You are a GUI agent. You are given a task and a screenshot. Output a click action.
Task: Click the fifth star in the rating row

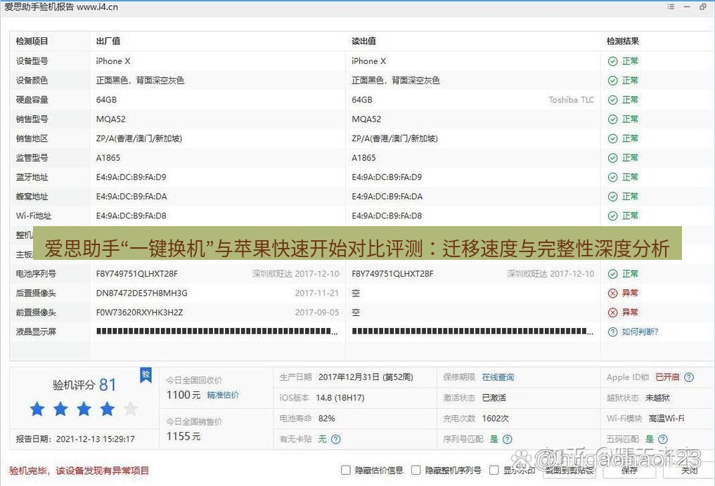[x=131, y=409]
